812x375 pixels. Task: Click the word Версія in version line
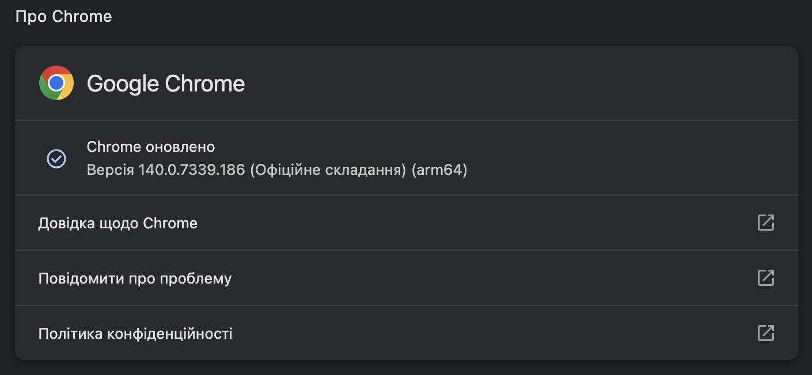click(x=110, y=170)
